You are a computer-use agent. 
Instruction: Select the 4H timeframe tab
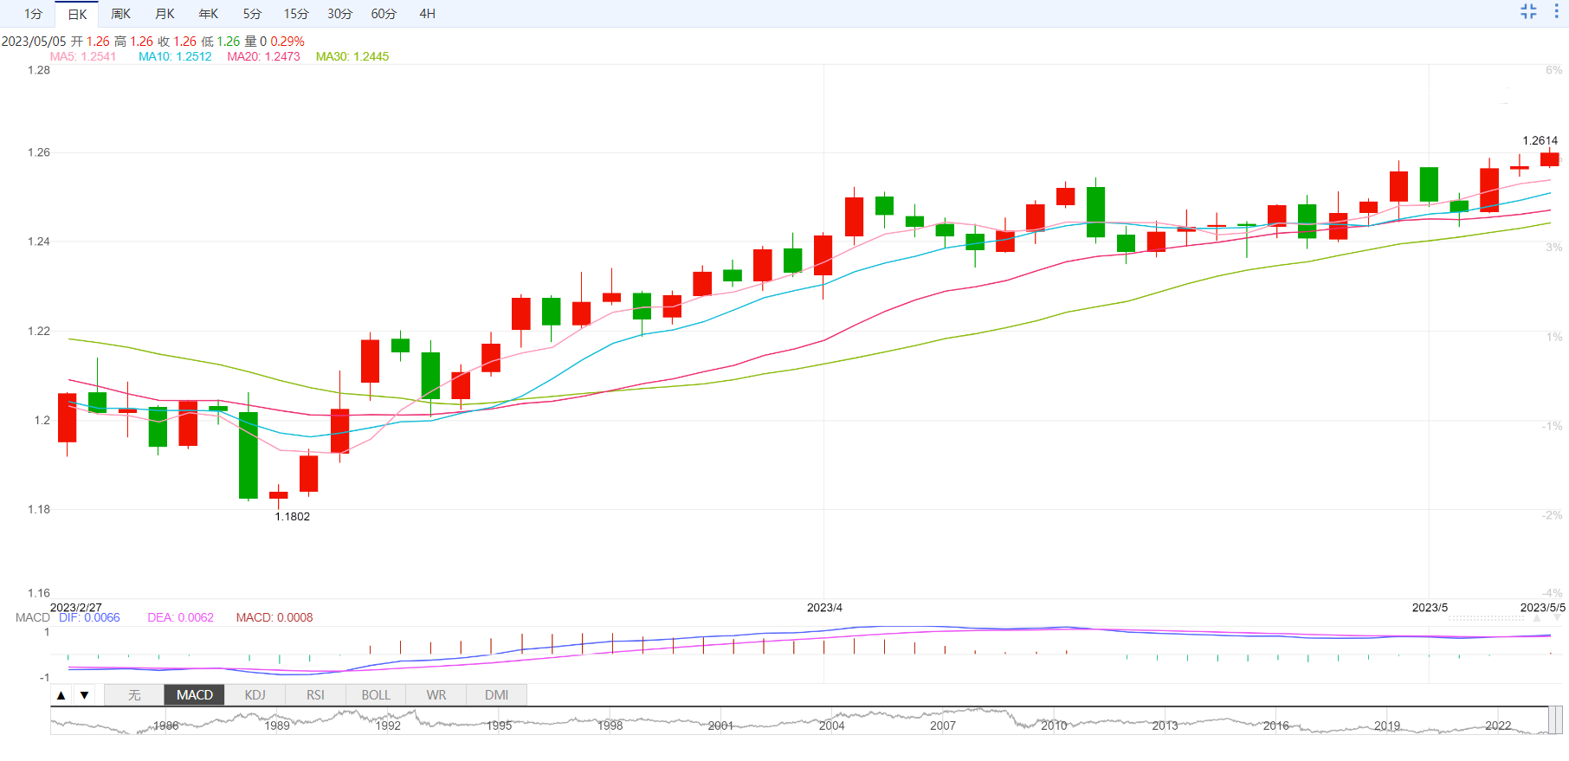[x=427, y=14]
